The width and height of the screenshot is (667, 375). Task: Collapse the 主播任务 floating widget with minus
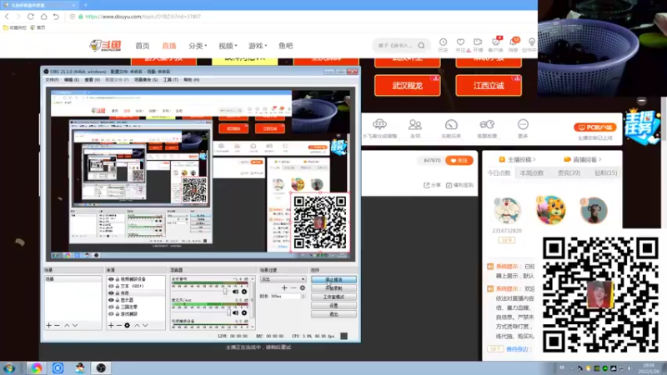[641, 101]
